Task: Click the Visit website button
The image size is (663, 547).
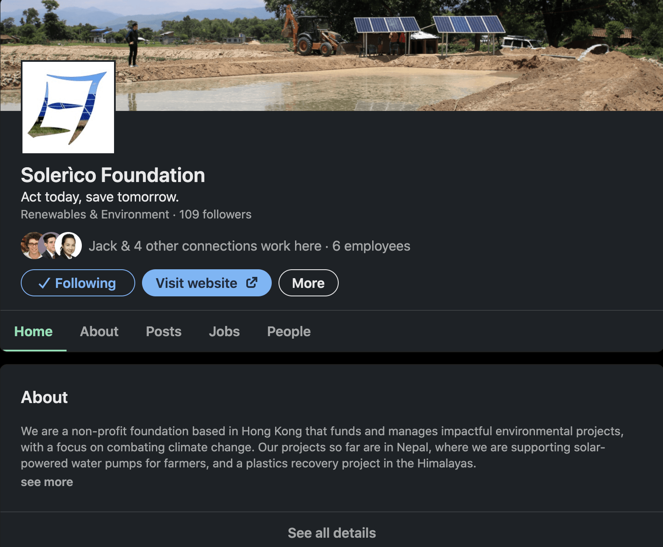Action: point(197,283)
